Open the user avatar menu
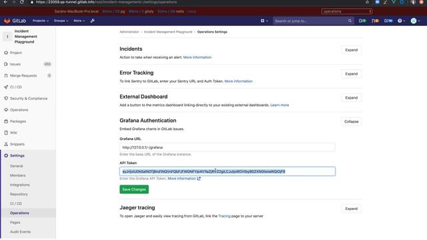The height and width of the screenshot is (240, 427). [415, 21]
